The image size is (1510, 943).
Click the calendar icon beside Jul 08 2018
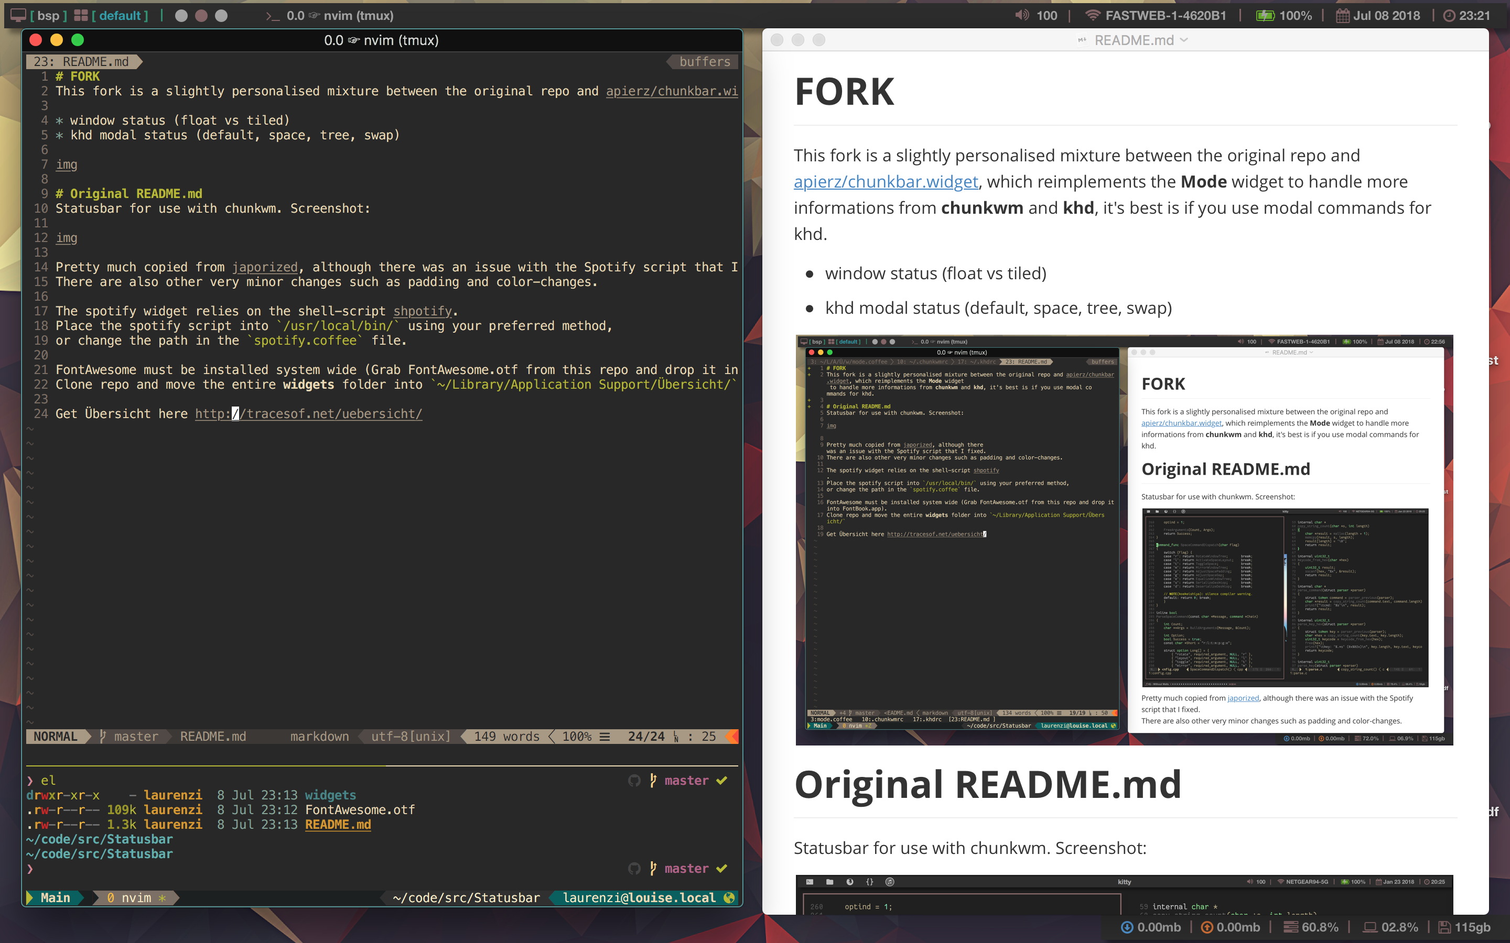[1342, 16]
